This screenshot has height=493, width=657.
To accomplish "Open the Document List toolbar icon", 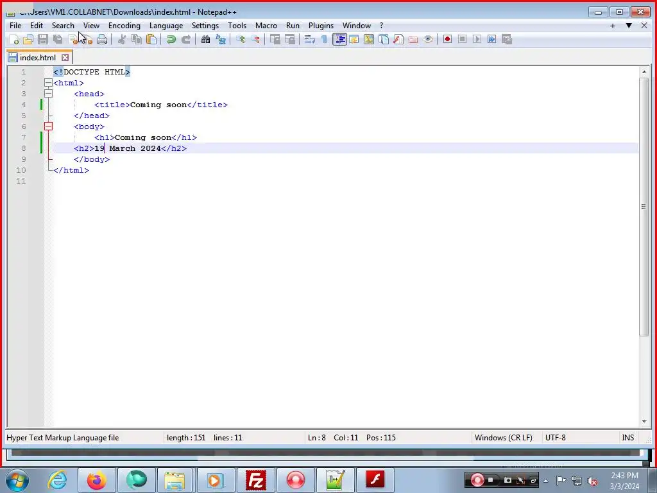I will pos(384,39).
